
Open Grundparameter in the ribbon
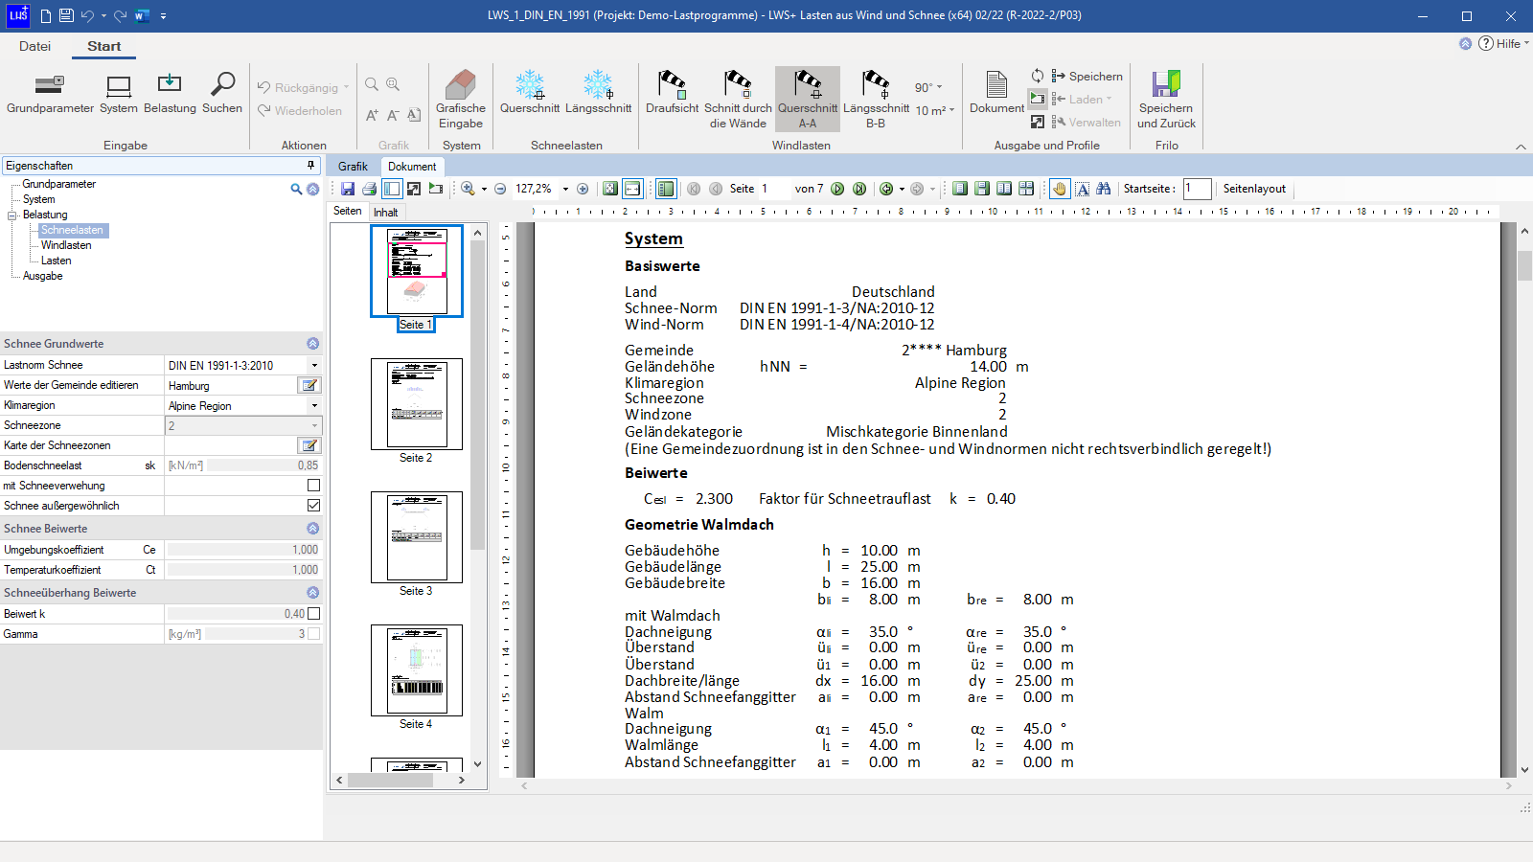coord(50,94)
